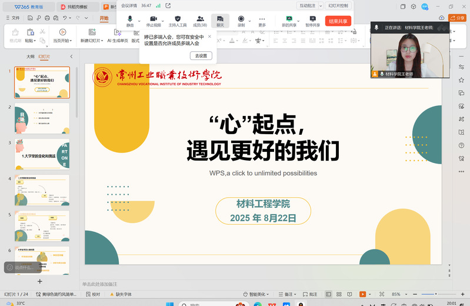470x306 pixels.
Task: Open the 文件 menu
Action: pos(12,18)
